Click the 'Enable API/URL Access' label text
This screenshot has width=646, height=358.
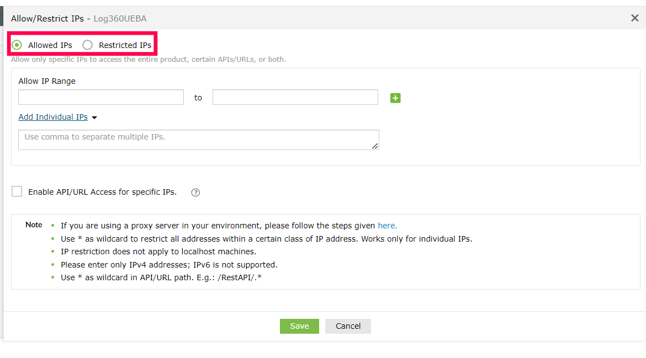(x=103, y=192)
